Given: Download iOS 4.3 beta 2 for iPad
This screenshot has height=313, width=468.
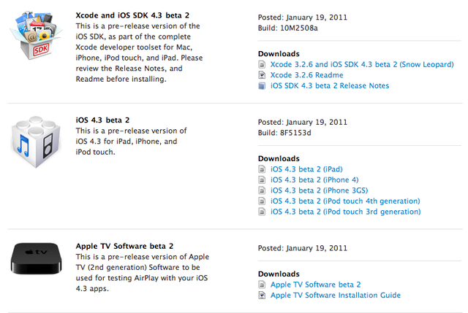Looking at the screenshot, I should pos(306,169).
